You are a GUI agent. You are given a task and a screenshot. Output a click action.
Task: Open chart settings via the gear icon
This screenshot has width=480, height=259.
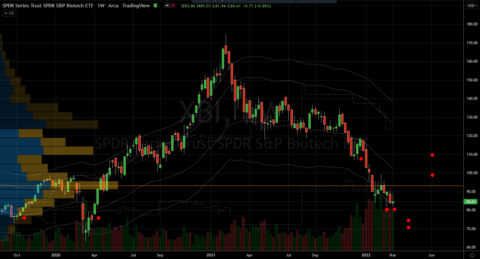473,255
